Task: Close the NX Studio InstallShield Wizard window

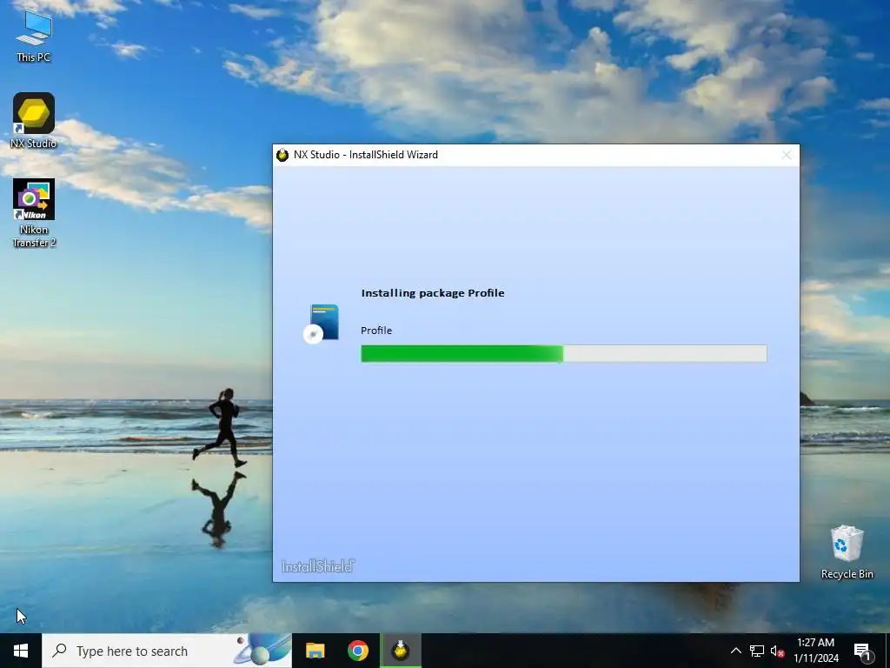Action: click(x=786, y=155)
